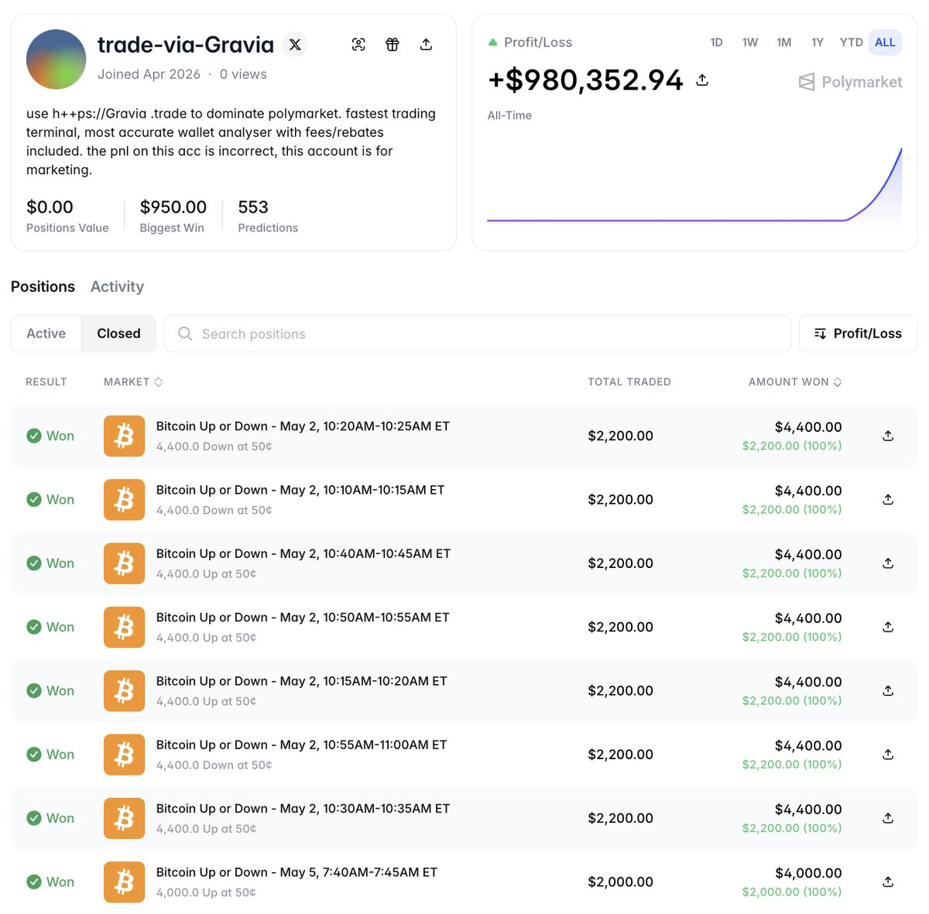The image size is (929, 914).
Task: Click the $2,000.00 total traded value
Action: (x=620, y=881)
